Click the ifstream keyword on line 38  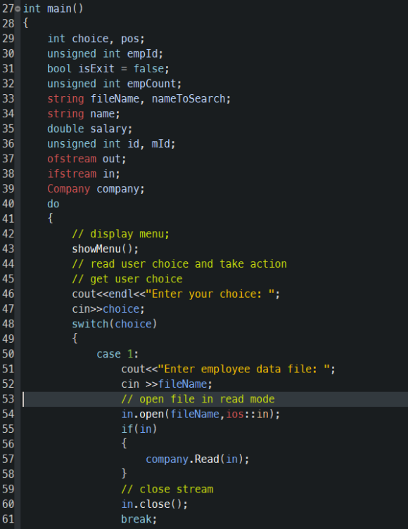point(72,174)
